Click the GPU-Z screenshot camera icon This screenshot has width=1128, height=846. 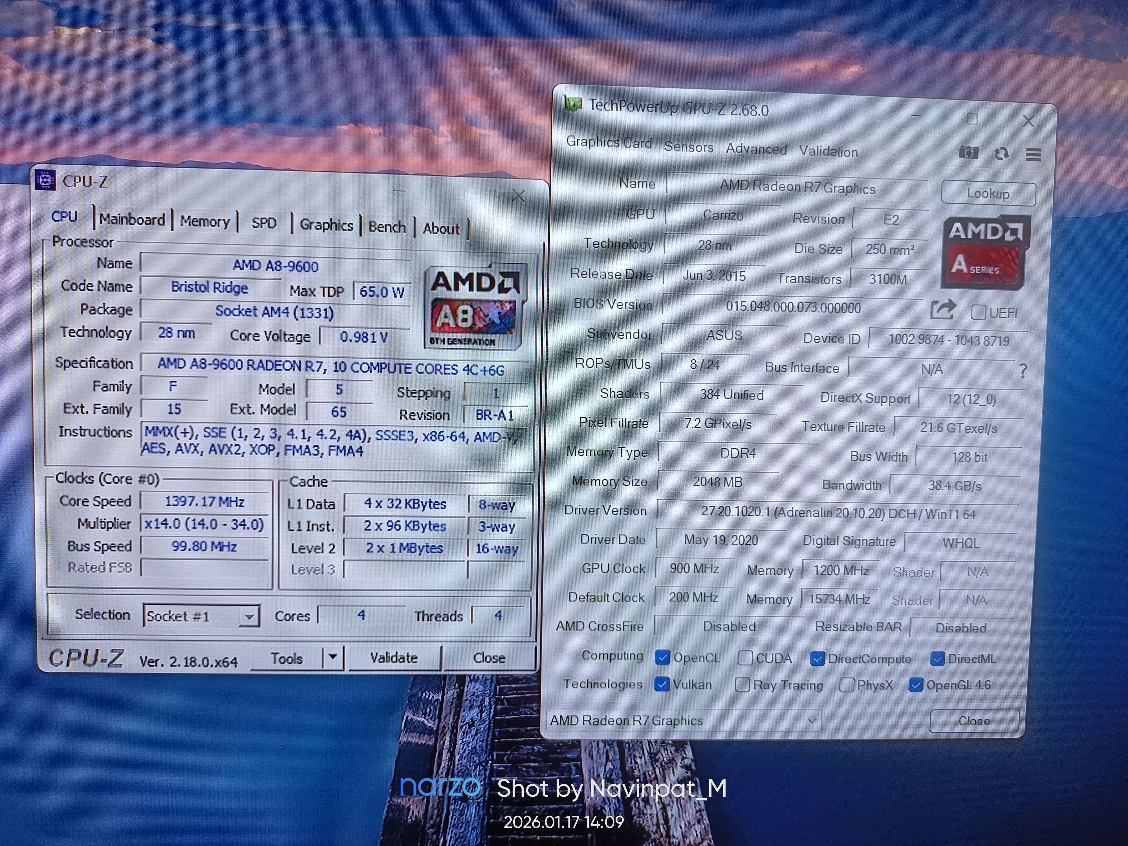(x=968, y=153)
